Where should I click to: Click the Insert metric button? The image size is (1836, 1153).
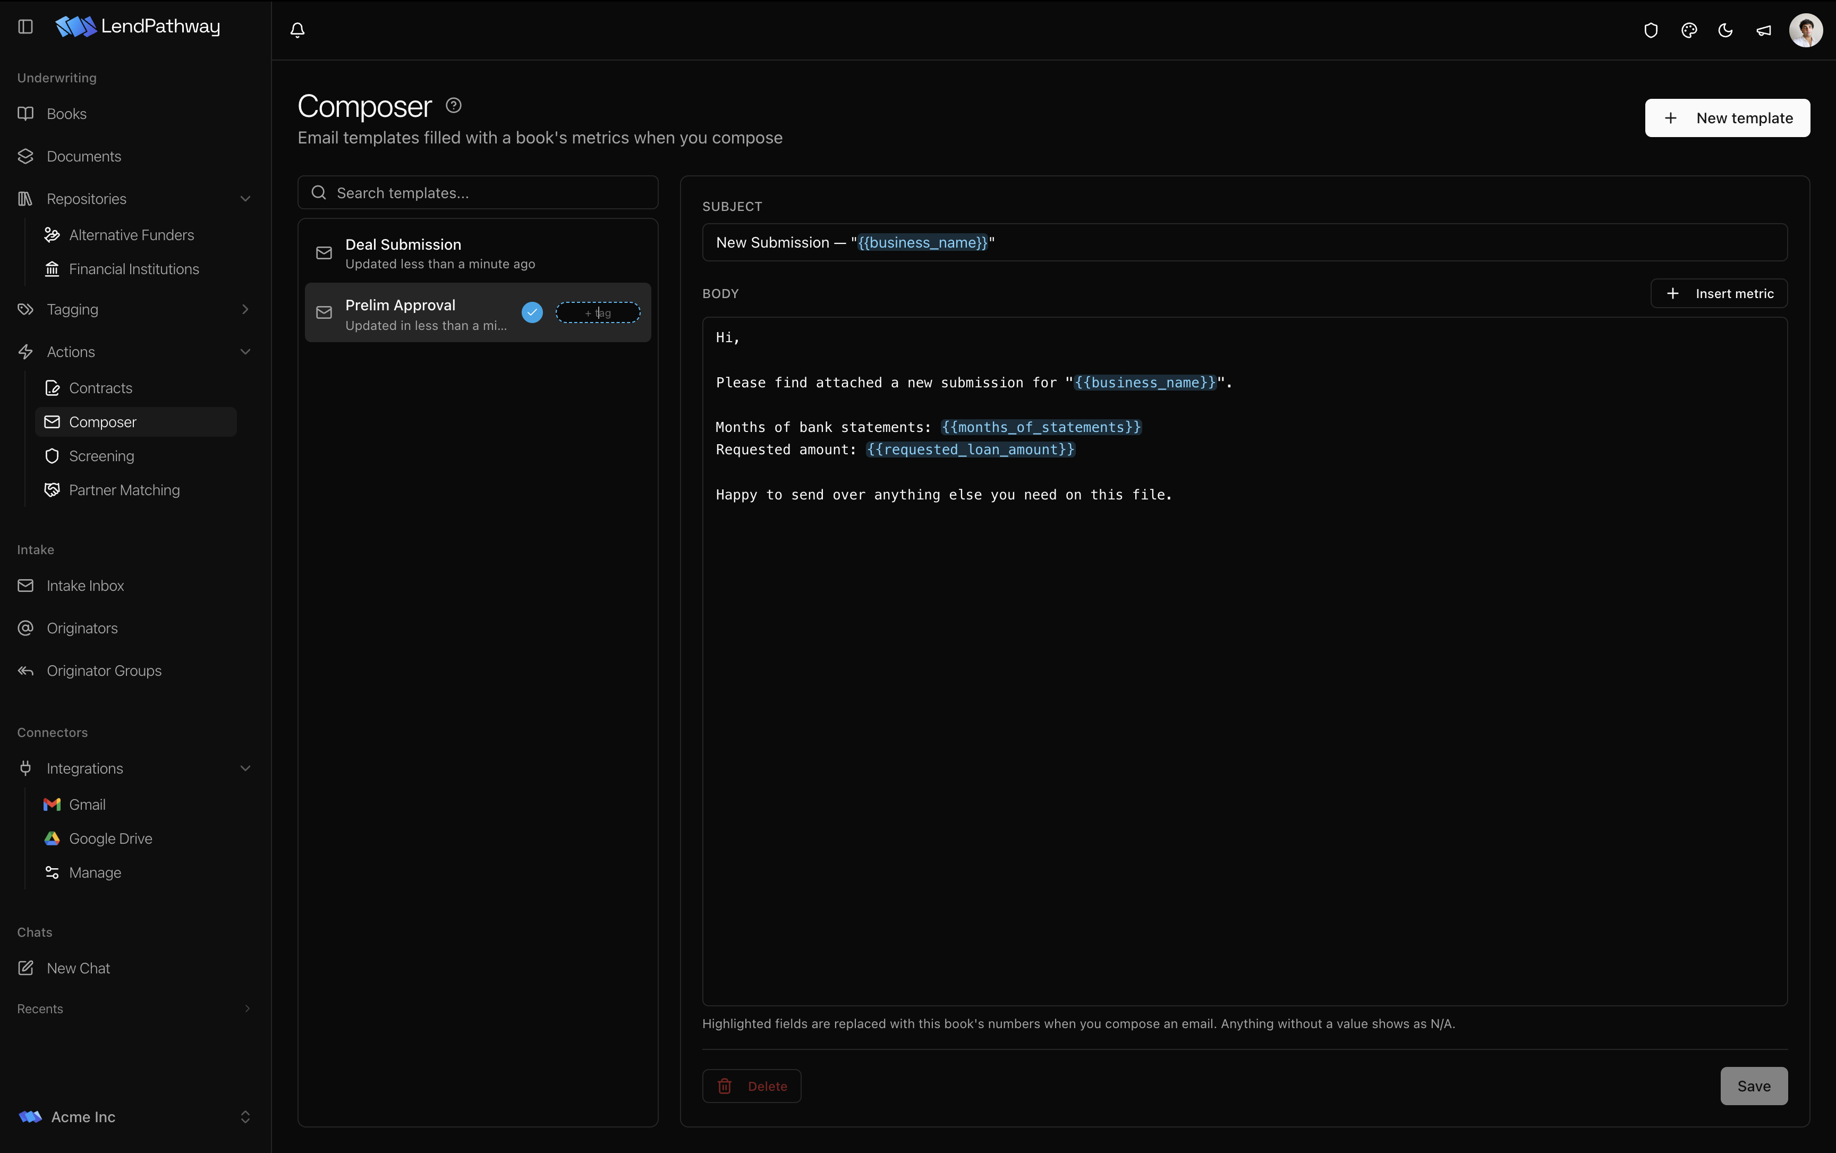1719,294
